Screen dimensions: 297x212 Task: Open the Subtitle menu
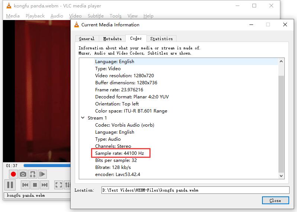tap(96, 16)
